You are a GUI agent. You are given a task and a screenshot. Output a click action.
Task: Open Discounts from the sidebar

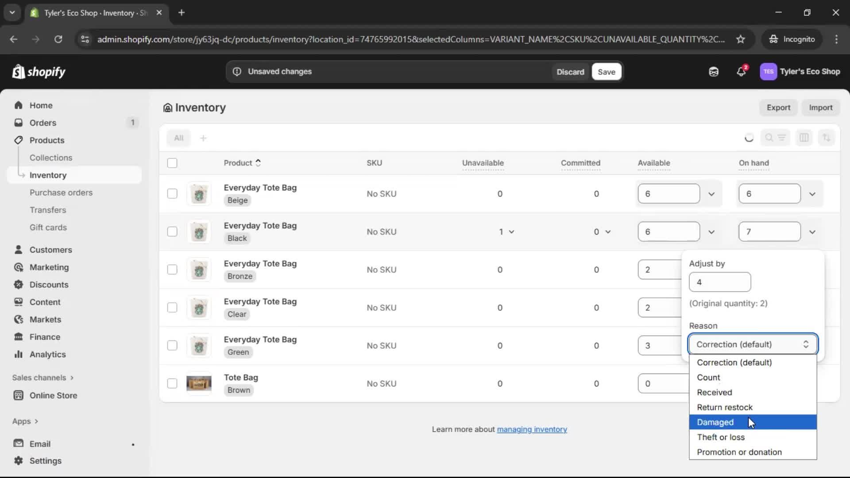click(x=49, y=285)
